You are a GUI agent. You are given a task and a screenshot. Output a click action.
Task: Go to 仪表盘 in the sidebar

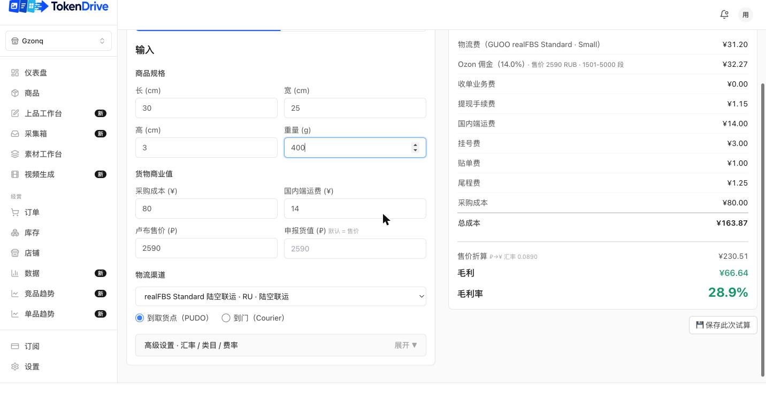[x=58, y=73]
